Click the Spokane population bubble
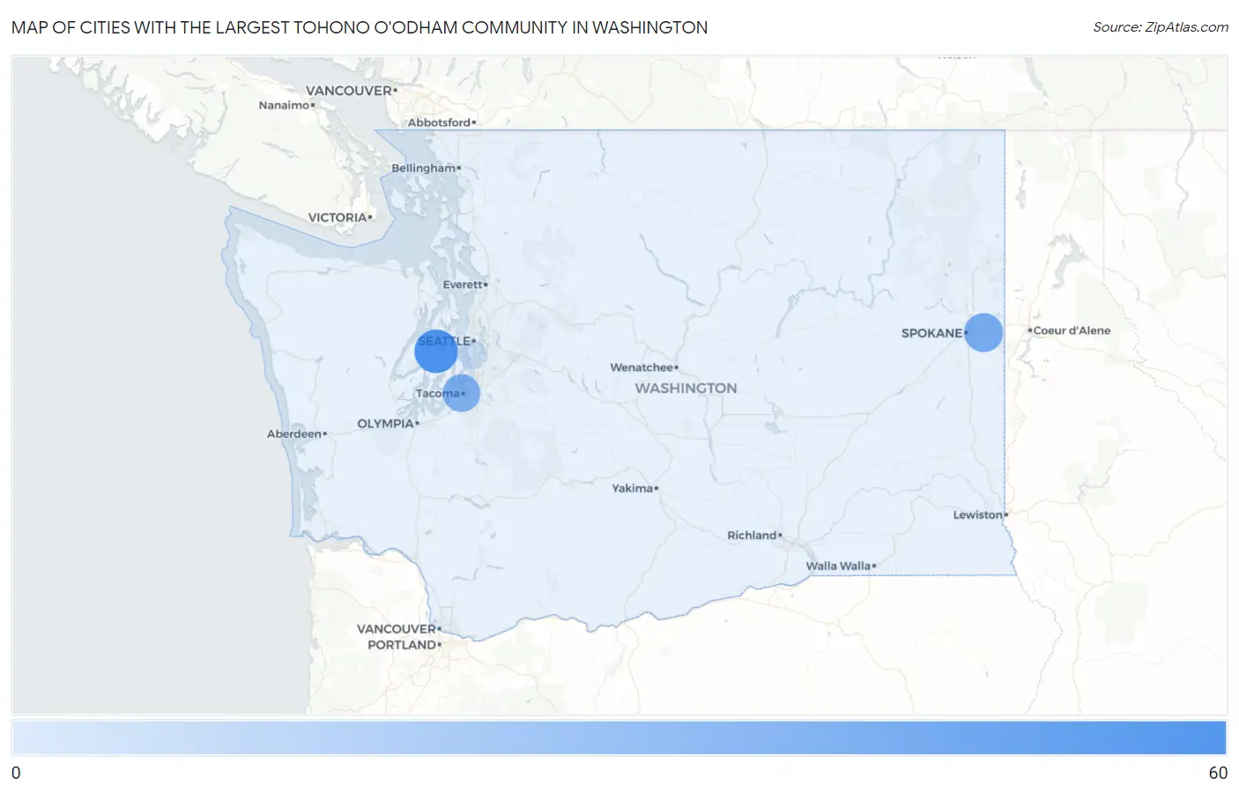Viewport: 1239px width, 792px height. 983,332
